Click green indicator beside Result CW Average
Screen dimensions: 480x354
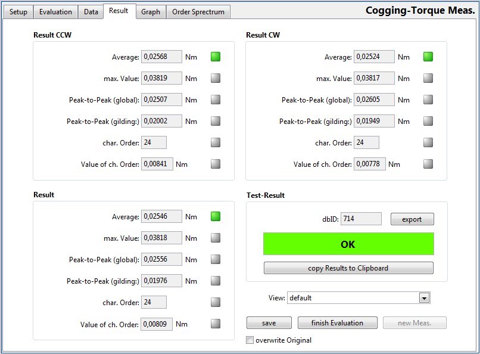(x=428, y=57)
